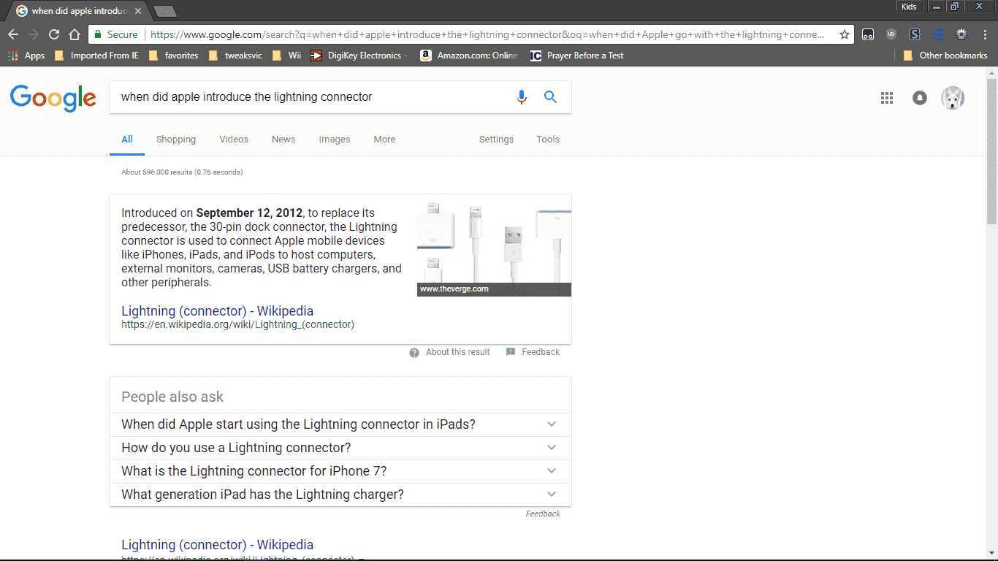998x561 pixels.
Task: Open the en.wikipedia.org Lightning_(connector) URL text
Action: coord(237,324)
